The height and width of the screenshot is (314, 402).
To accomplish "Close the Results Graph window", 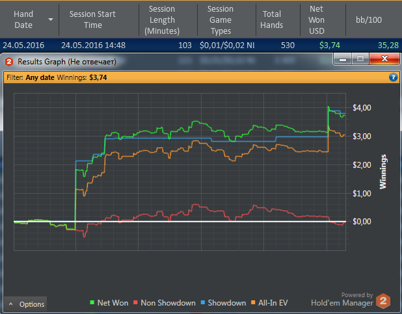I will tap(384, 59).
